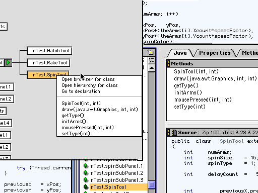The height and width of the screenshot is (193, 258).
Task: Click the 'SpinTool' class name in the source code
Action: 232,141
